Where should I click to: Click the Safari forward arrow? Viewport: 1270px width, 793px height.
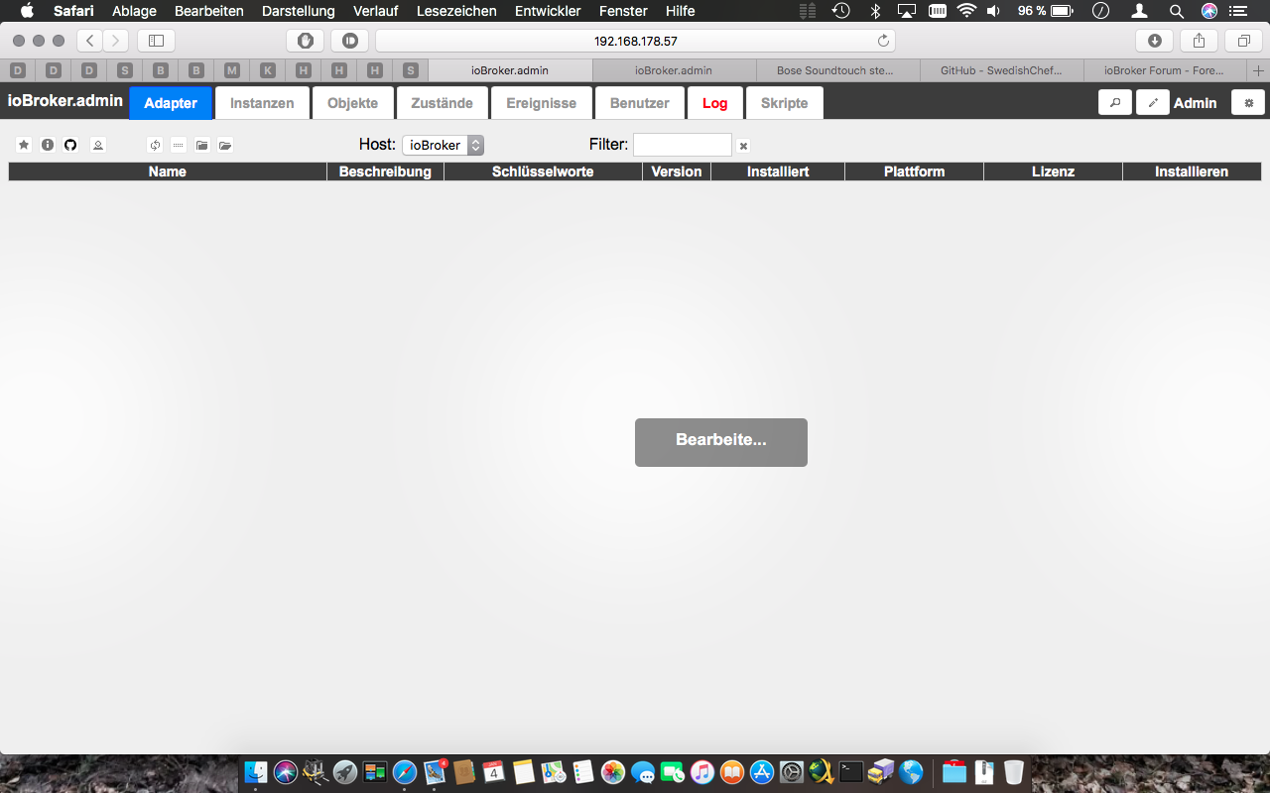click(116, 41)
